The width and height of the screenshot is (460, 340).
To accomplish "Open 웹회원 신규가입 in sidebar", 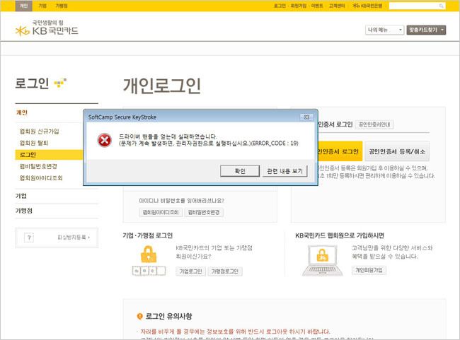I will [x=40, y=131].
